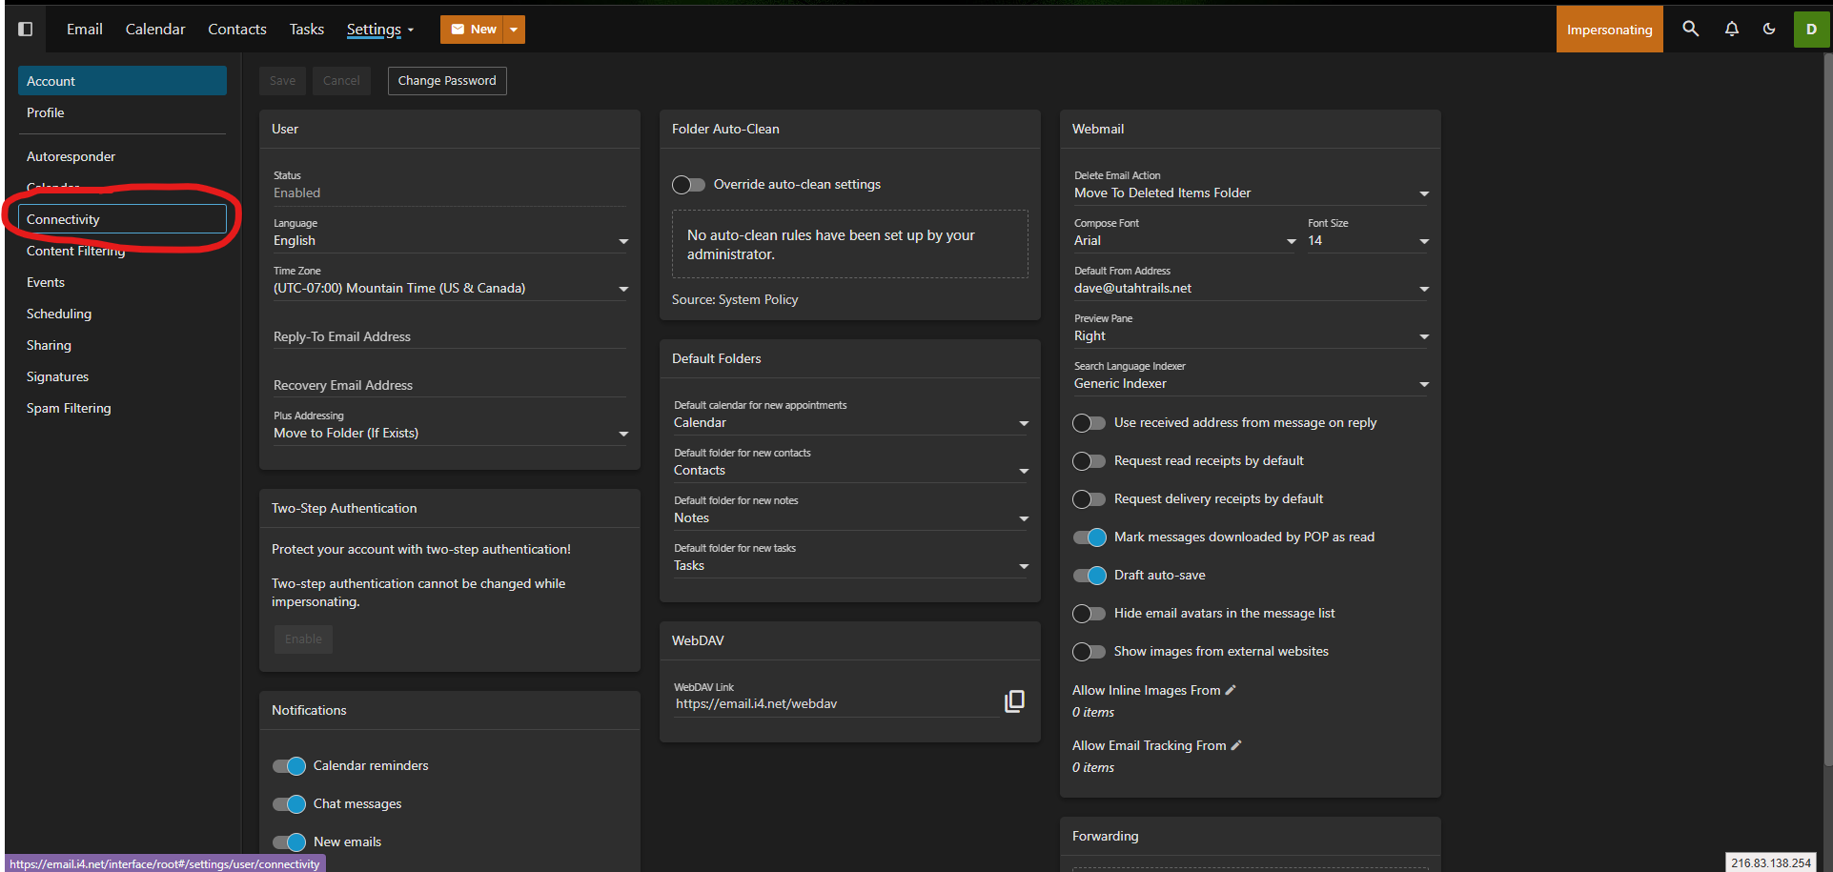This screenshot has height=872, width=1833.
Task: Open the notifications bell icon
Action: (x=1731, y=29)
